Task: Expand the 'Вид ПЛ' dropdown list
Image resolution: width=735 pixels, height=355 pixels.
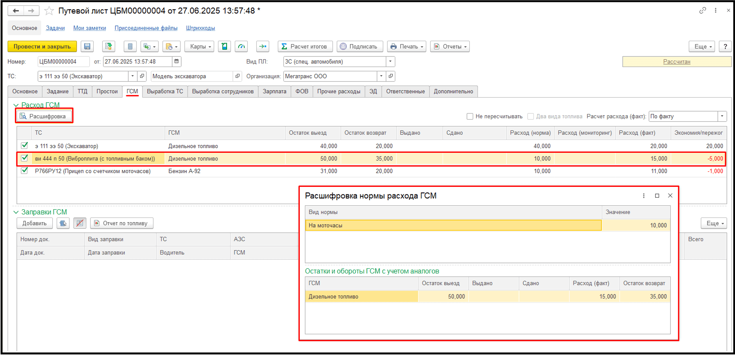Action: (x=390, y=62)
